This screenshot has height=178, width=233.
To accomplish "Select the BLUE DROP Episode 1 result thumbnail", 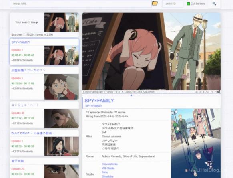I will tap(62, 146).
